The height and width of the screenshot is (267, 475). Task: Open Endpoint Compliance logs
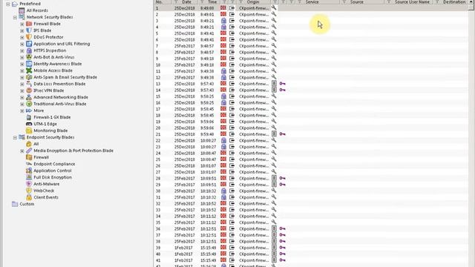[54, 164]
